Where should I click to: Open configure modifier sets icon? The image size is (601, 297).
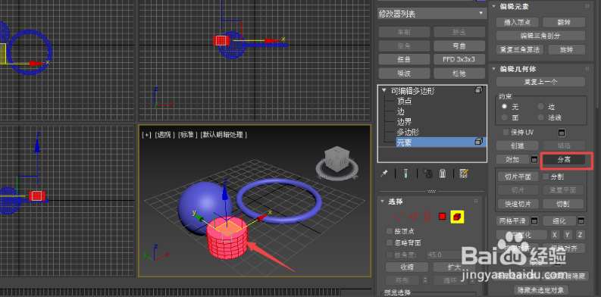point(464,174)
